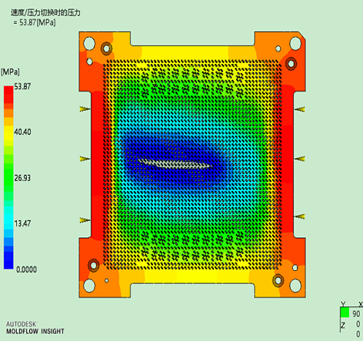Pick the large mounting hole at top-left corner
The width and height of the screenshot is (363, 341).
[x=89, y=43]
